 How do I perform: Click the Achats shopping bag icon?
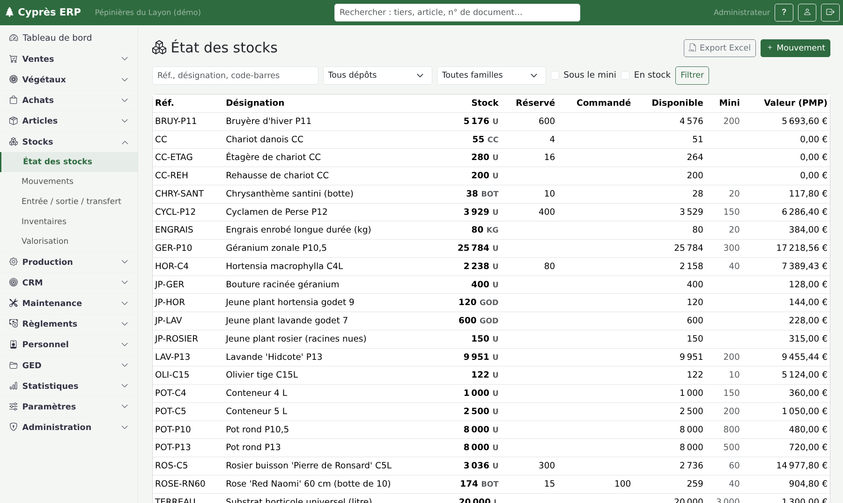point(14,100)
